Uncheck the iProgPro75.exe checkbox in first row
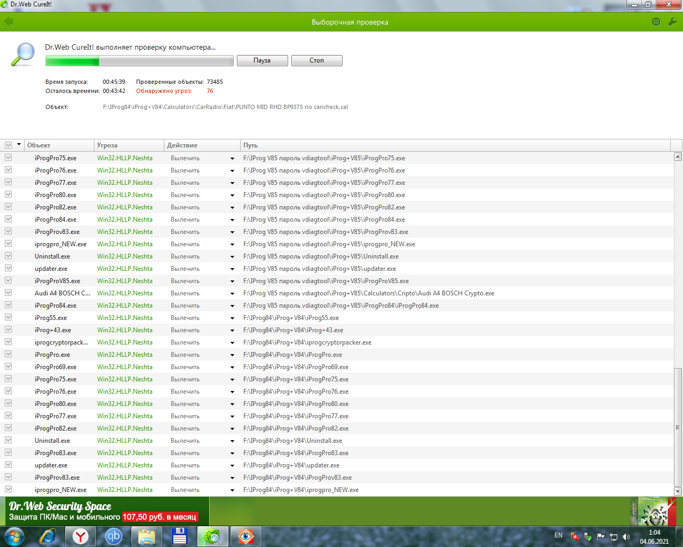Viewport: 683px width, 547px height. point(9,158)
